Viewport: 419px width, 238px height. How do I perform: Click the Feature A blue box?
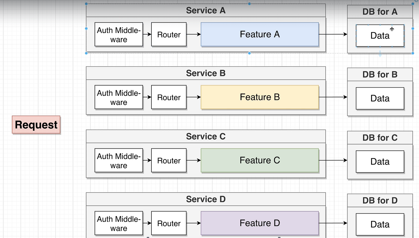click(259, 34)
